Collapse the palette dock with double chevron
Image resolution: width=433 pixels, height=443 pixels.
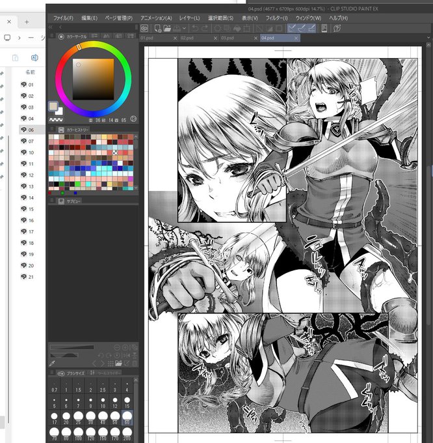(x=51, y=27)
